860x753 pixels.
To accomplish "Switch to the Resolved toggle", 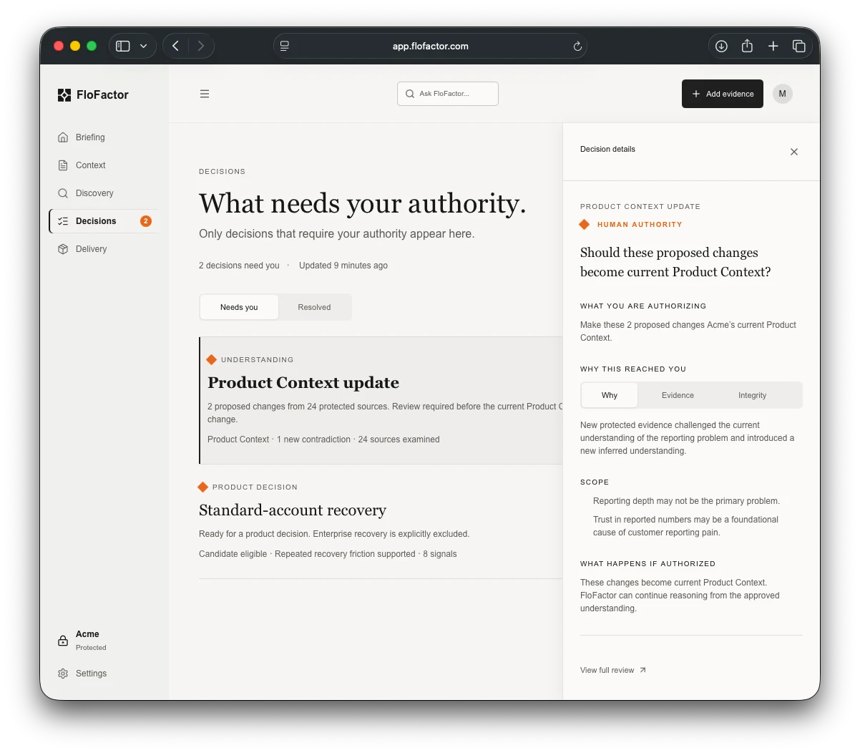I will coord(314,307).
